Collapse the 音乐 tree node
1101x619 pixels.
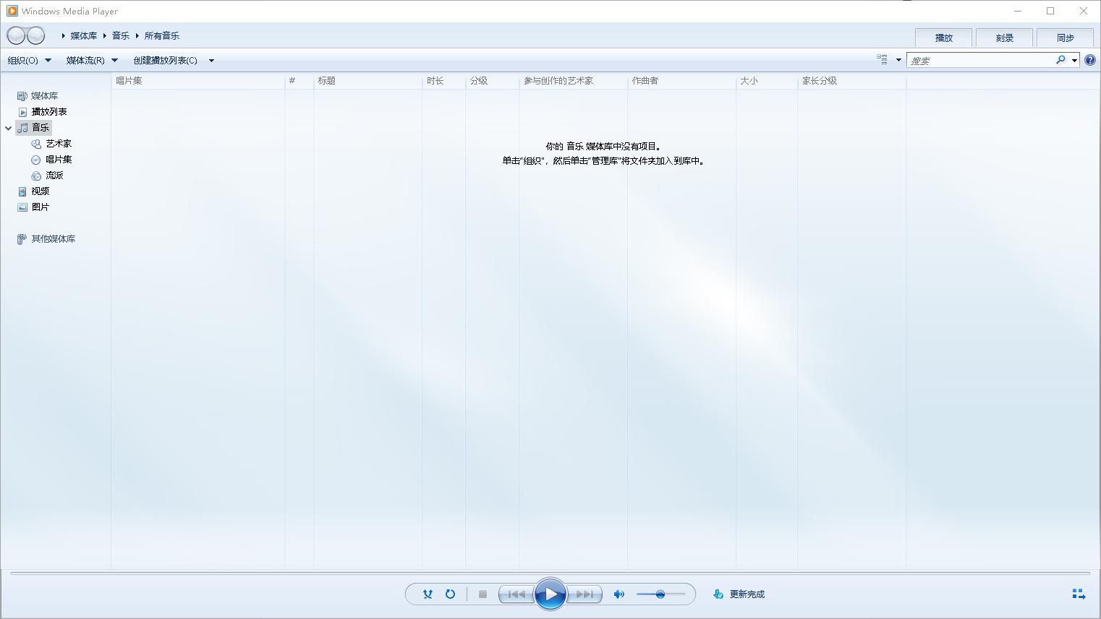pyautogui.click(x=9, y=128)
